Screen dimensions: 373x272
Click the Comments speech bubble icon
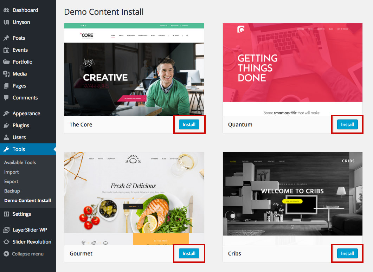(x=6, y=97)
